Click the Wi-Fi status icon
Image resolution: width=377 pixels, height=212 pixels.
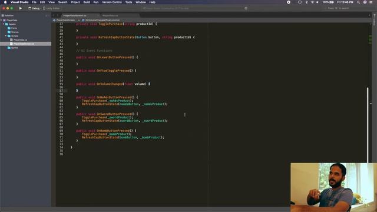312,2
